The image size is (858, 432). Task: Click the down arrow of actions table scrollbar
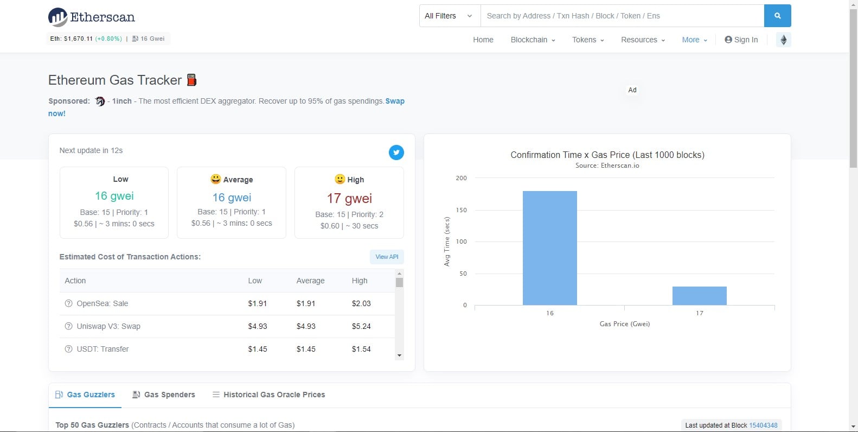[x=400, y=356]
